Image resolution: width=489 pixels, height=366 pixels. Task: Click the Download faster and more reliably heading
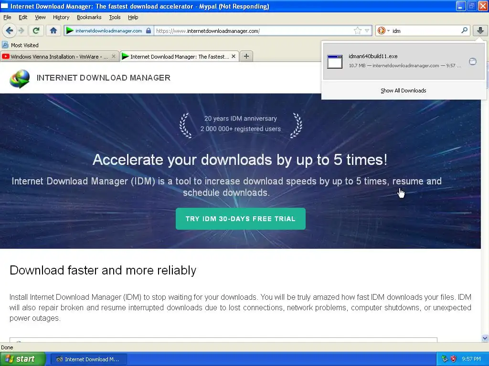[103, 270]
